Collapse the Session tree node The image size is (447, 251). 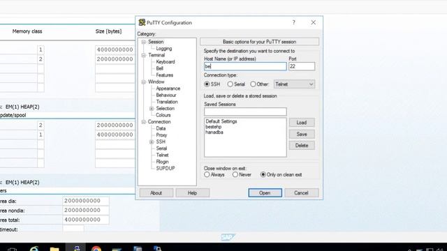click(144, 42)
